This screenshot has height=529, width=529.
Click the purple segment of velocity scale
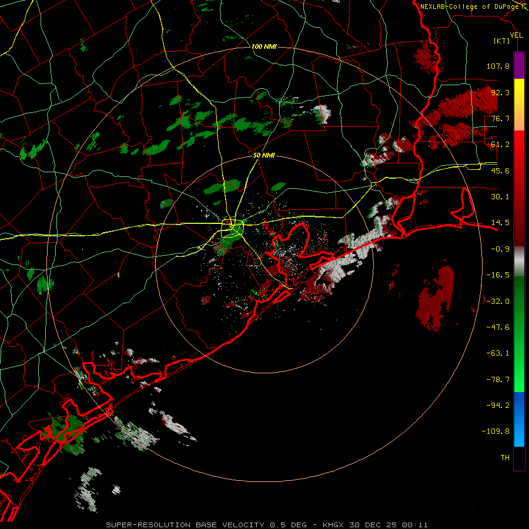tap(519, 65)
